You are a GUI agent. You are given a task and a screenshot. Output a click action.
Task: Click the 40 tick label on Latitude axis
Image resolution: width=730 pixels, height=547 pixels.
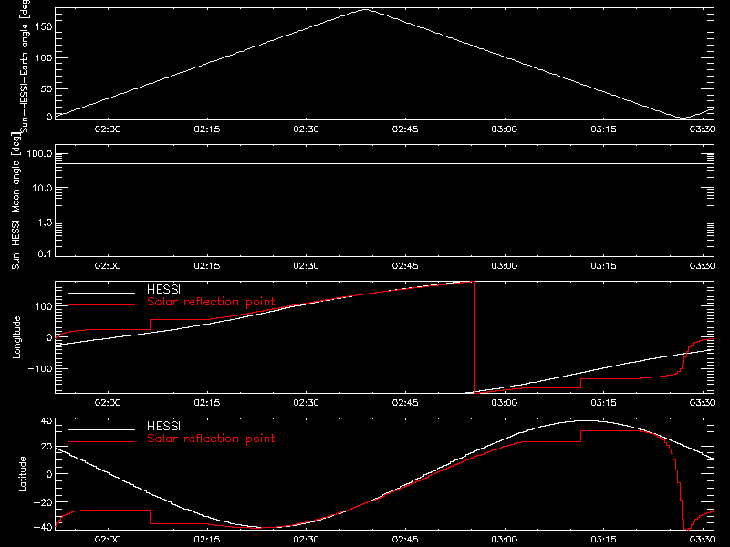(47, 421)
